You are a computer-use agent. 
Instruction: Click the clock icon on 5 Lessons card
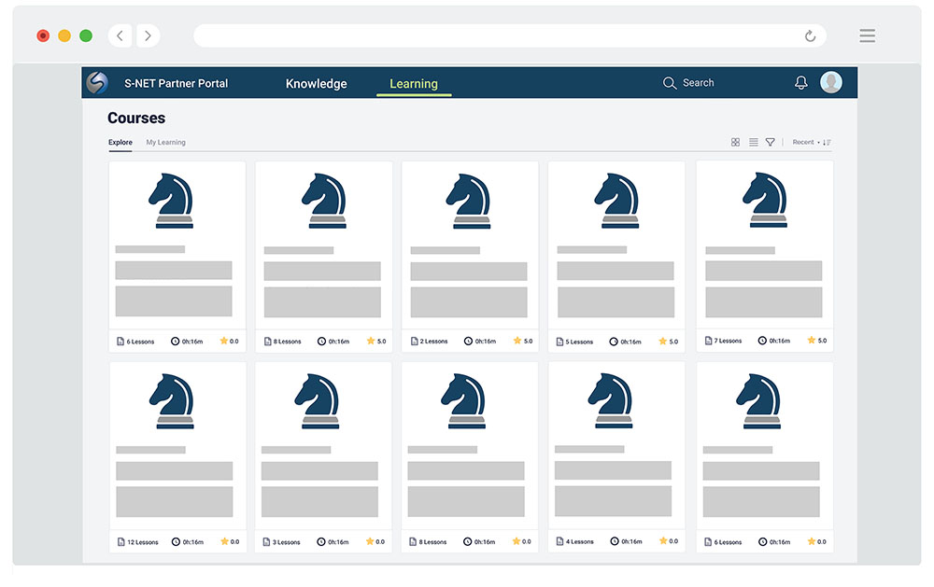tap(614, 342)
